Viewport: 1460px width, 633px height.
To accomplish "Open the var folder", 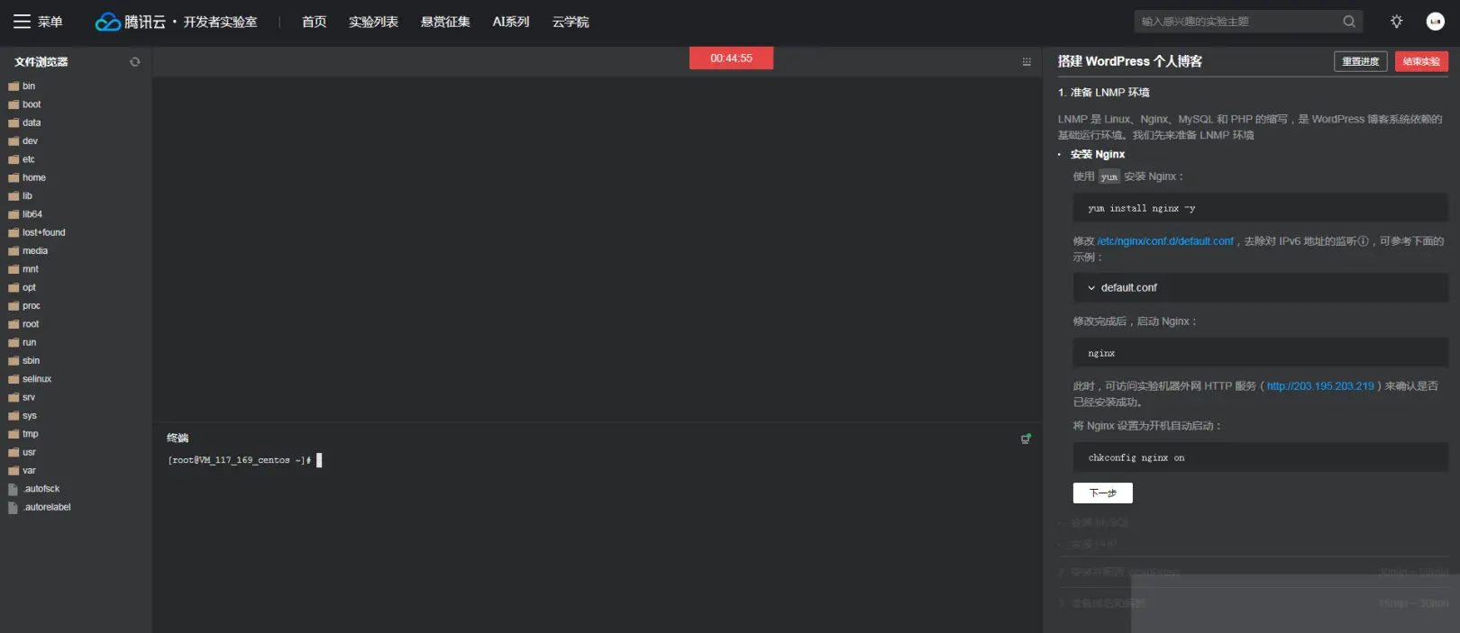I will (23, 471).
